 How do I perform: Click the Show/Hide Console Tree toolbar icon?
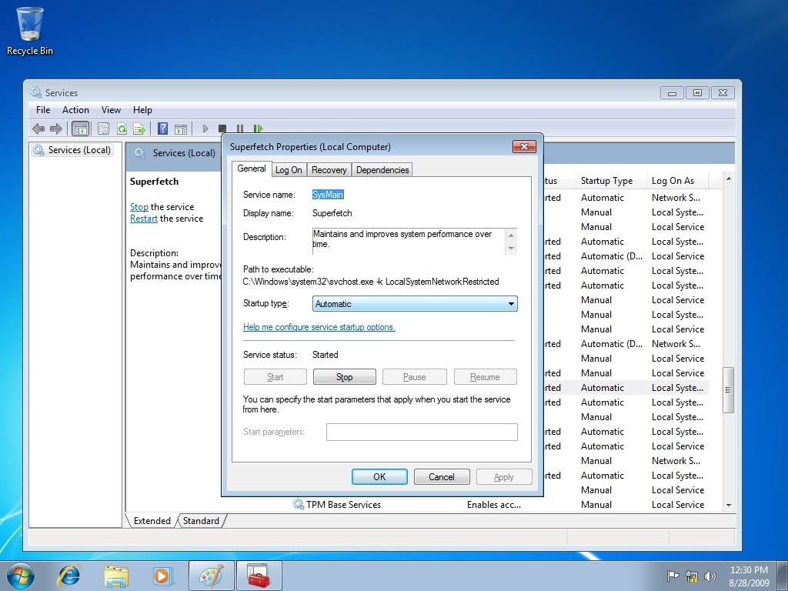click(80, 129)
